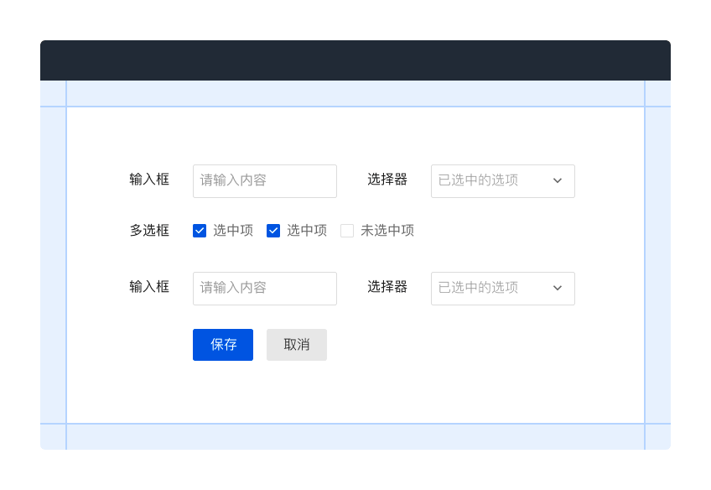Focus the first 请输入内容 input field
Viewport: 711px width, 490px height.
(x=265, y=181)
